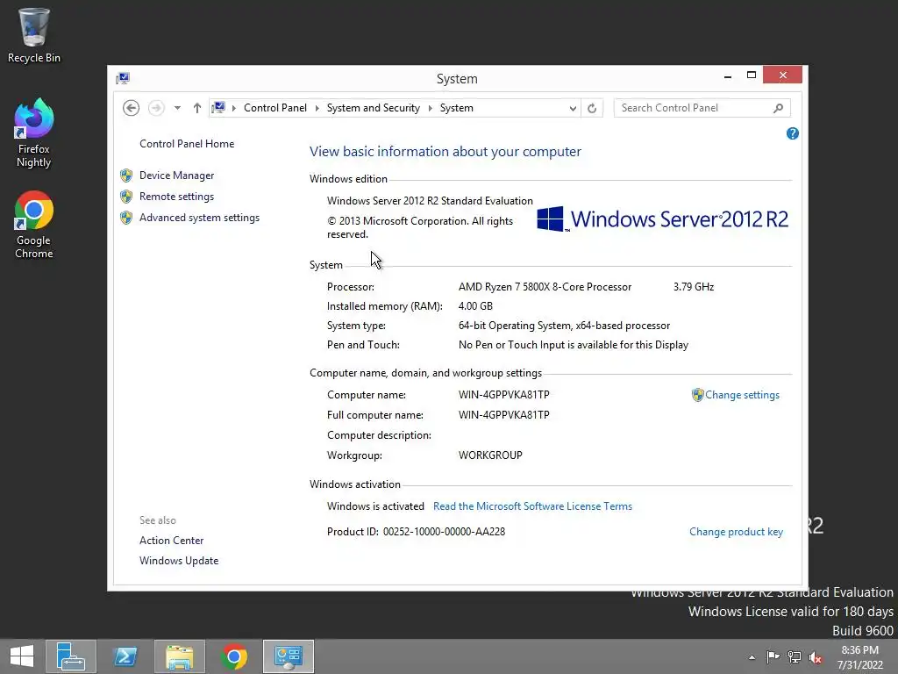
Task: Open Remote settings link
Action: tap(176, 197)
